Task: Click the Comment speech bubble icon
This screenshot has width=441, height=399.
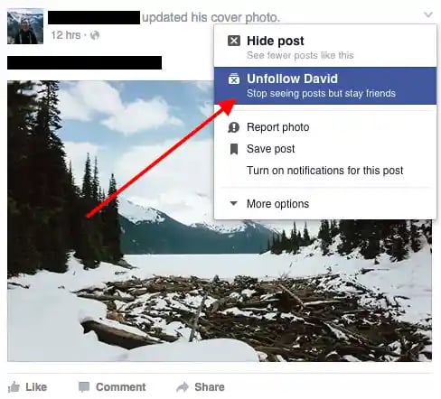Action: (84, 387)
